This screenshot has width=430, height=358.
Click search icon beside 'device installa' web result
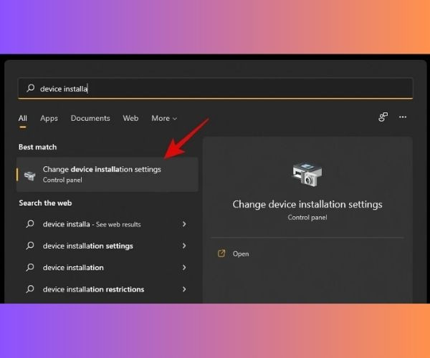[x=30, y=224]
